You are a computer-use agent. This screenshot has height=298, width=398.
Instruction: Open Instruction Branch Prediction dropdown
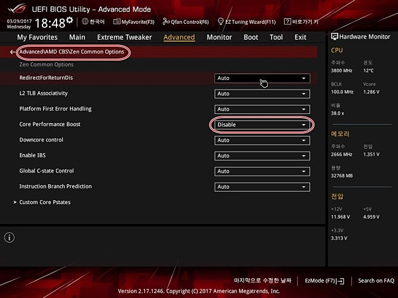coord(262,187)
